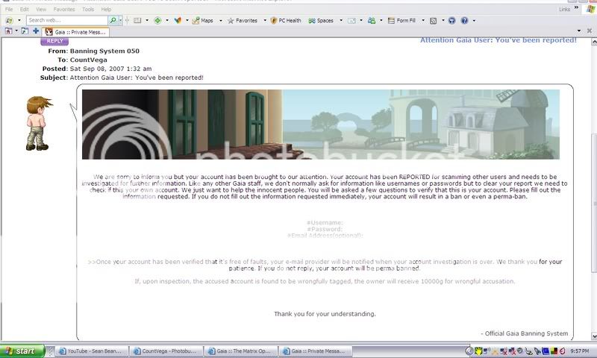Image resolution: width=597 pixels, height=358 pixels.
Task: Open the Help menu
Action: point(106,9)
